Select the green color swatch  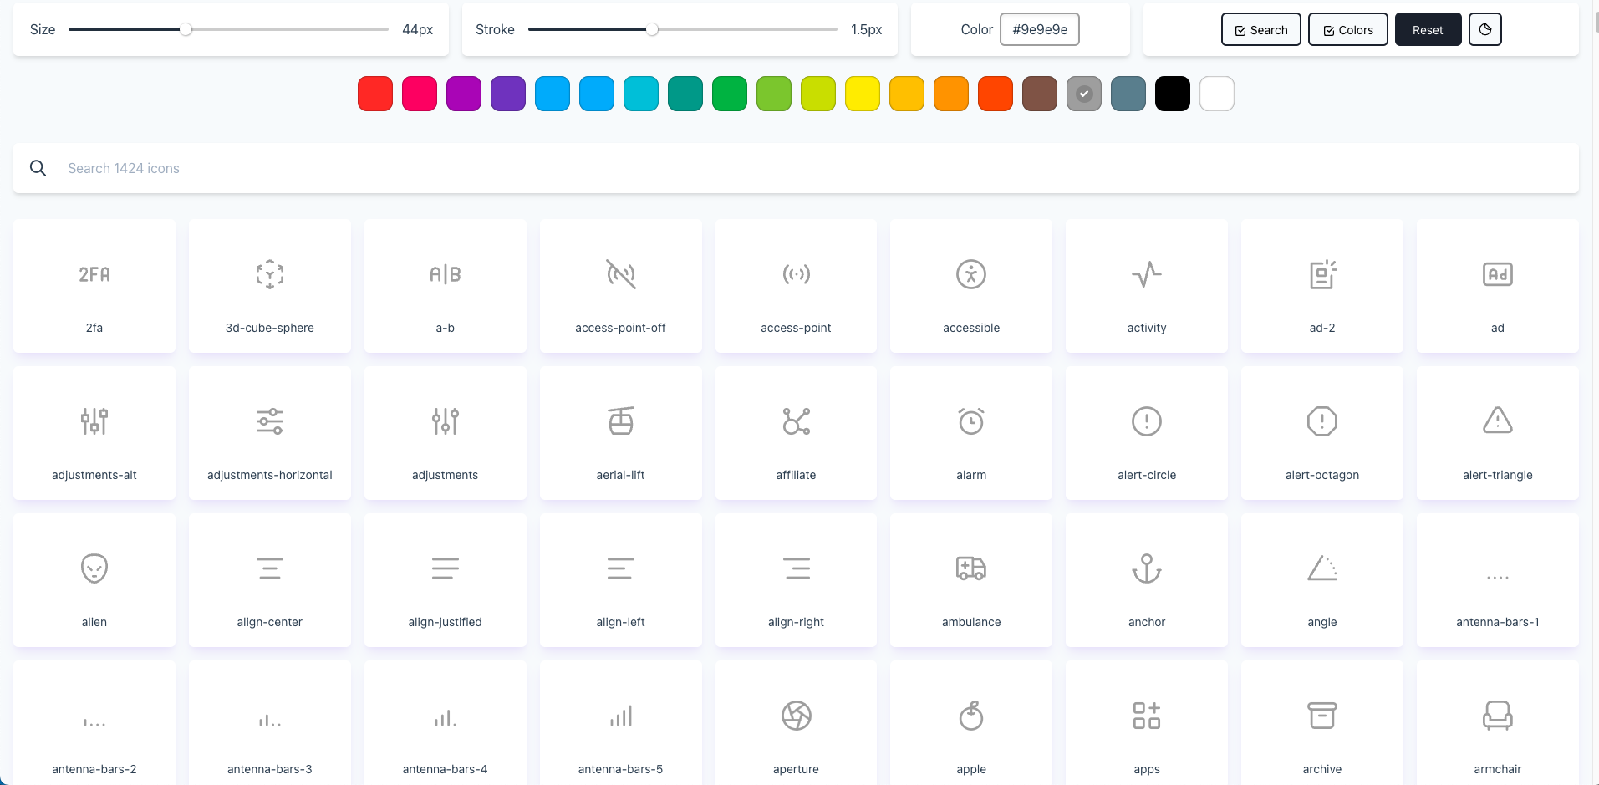tap(730, 94)
